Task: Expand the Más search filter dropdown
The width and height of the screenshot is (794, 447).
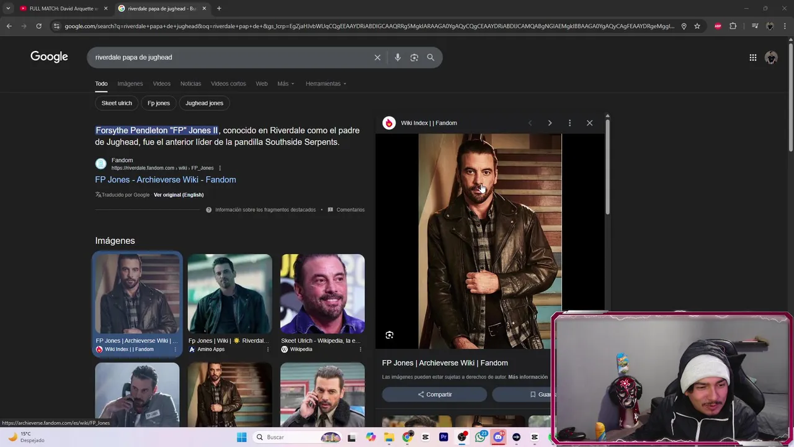Action: [286, 84]
